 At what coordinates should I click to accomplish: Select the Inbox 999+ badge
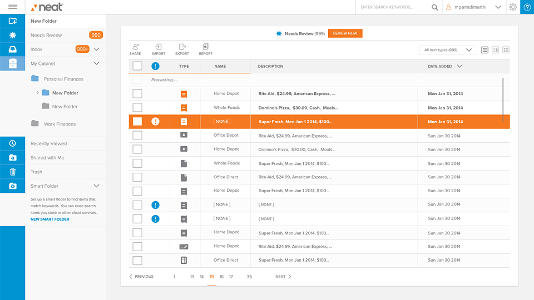coord(82,49)
